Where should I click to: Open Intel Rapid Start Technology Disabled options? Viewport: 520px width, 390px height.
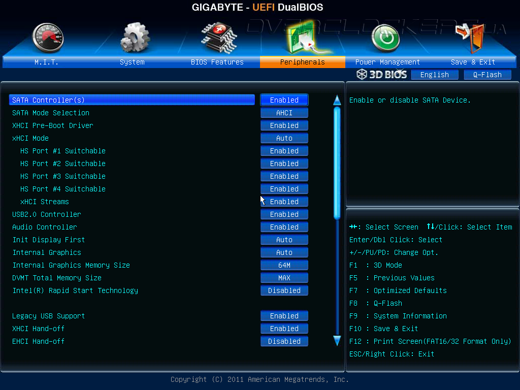point(284,290)
